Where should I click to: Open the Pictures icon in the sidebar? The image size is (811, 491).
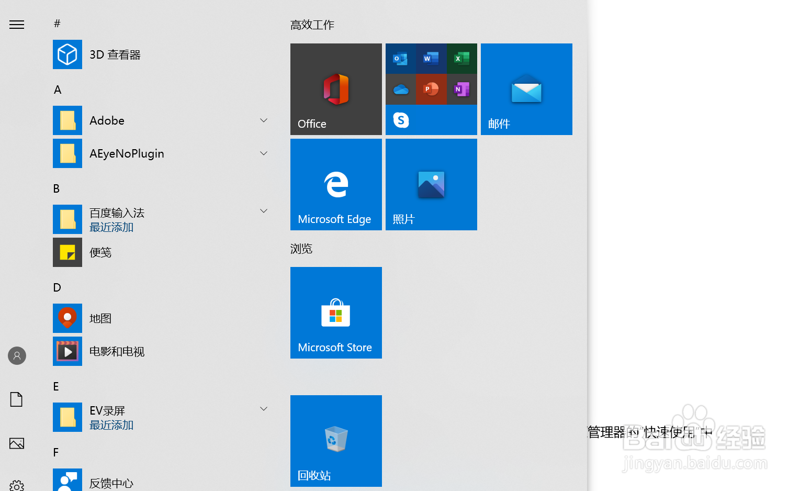tap(16, 443)
